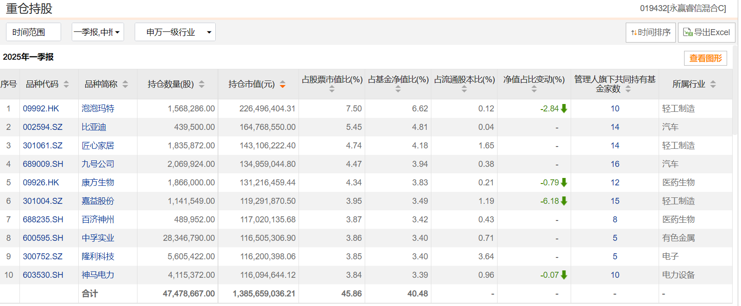Viewport: 741px width, 306px height.
Task: Sort by 占基金净值比(%) arrows
Action: (x=398, y=89)
